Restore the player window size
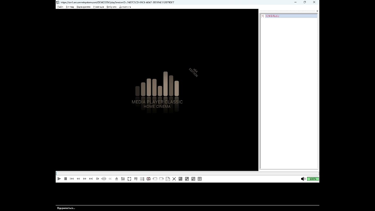Image resolution: width=375 pixels, height=211 pixels. (305, 2)
